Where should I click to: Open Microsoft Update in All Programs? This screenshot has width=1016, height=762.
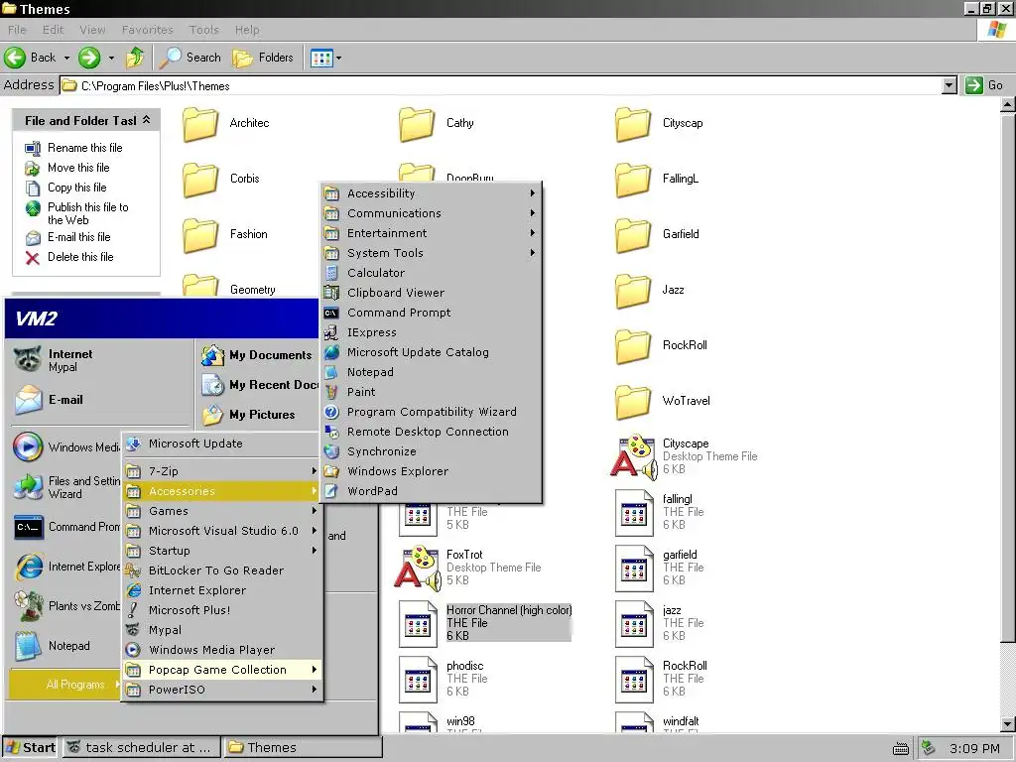[222, 444]
